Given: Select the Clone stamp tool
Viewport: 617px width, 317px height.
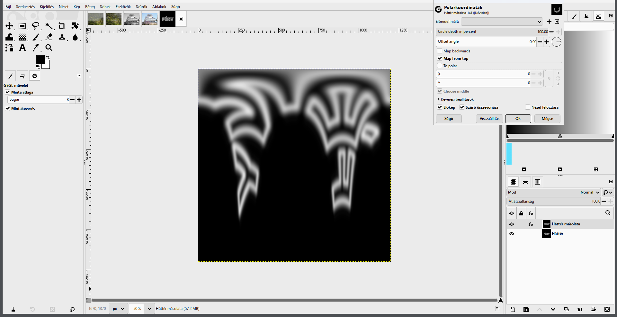Looking at the screenshot, I should pos(62,37).
